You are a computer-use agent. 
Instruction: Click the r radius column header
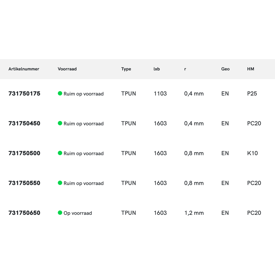pos(185,69)
